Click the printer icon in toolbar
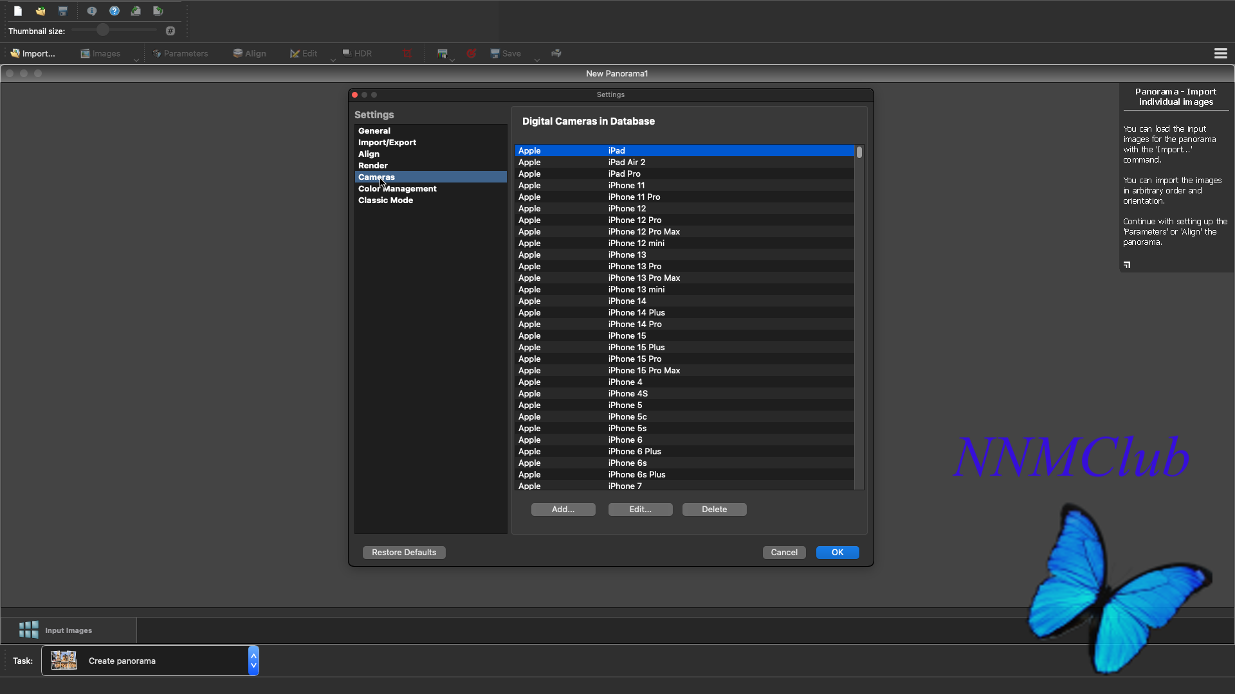Image resolution: width=1235 pixels, height=694 pixels. 556,53
